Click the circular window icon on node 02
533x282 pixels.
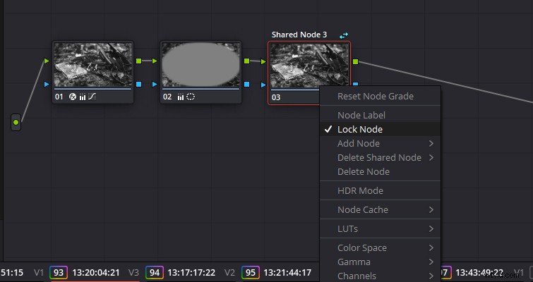pos(191,97)
